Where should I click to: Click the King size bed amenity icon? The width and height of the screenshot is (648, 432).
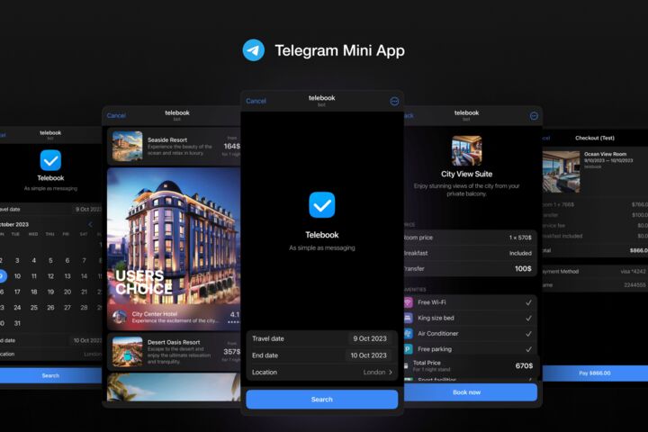[408, 318]
